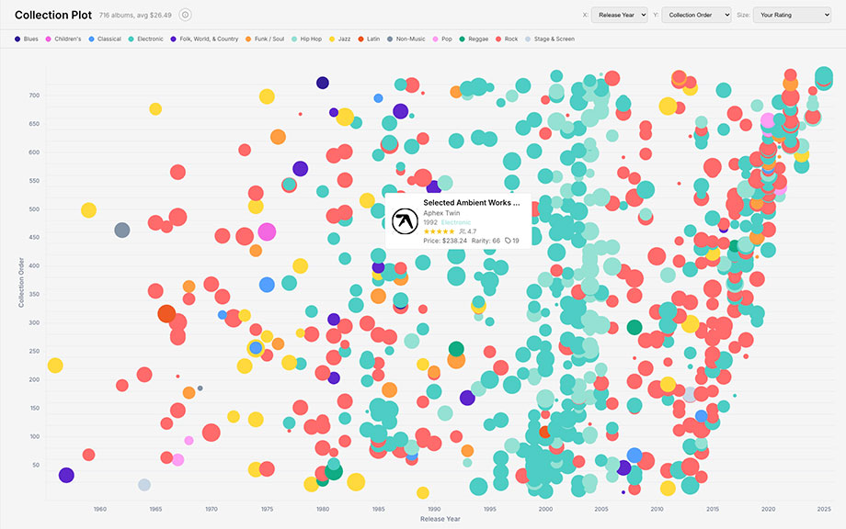Screen dimensions: 846x529
Task: Toggle the Stage & Screen genre filter
Action: click(526, 39)
